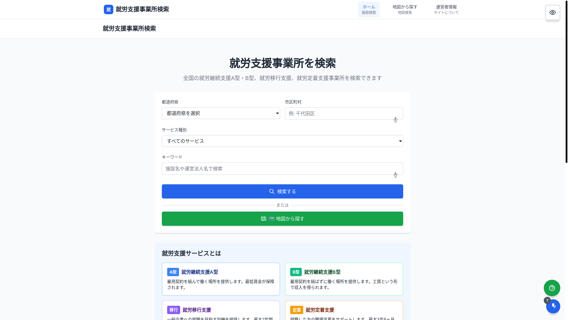This screenshot has width=568, height=320.
Task: Focus the キーワード search input field
Action: click(x=283, y=169)
